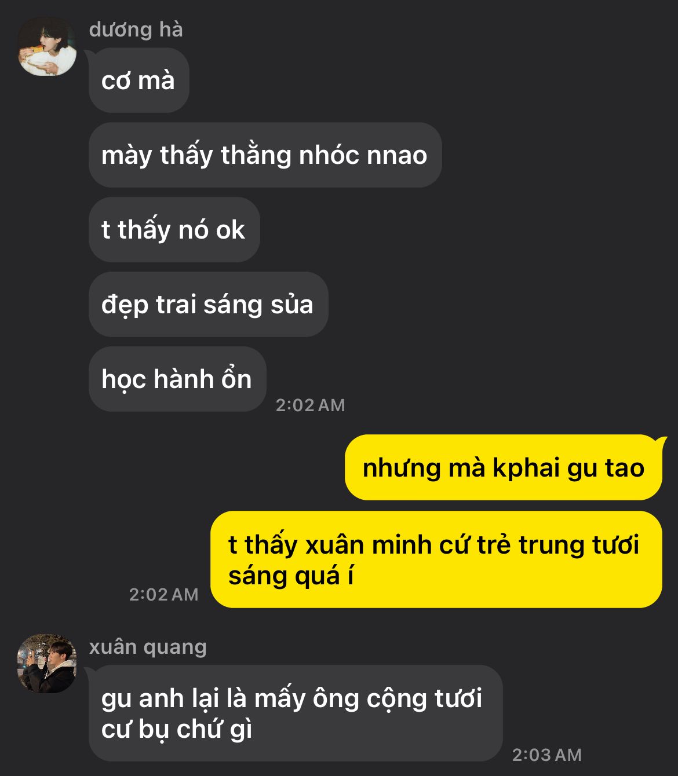
Task: Tap 'gu tao' in the first yellow bubble
Action: point(606,468)
